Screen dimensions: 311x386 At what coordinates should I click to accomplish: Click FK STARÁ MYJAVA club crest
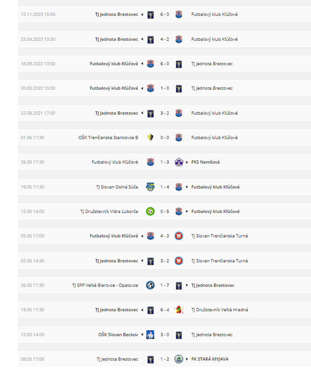(x=179, y=359)
